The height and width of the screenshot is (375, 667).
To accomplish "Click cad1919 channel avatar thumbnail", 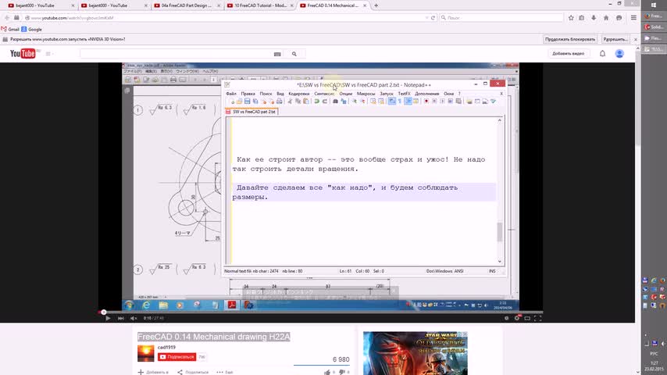I will point(145,353).
